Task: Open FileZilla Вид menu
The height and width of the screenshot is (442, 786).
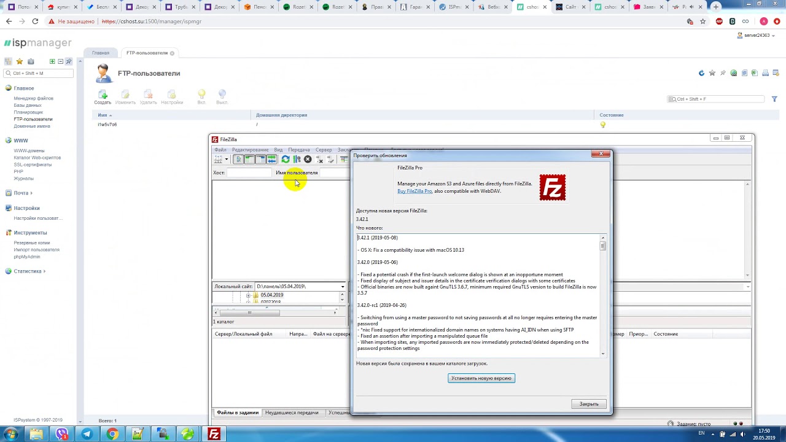Action: [278, 150]
